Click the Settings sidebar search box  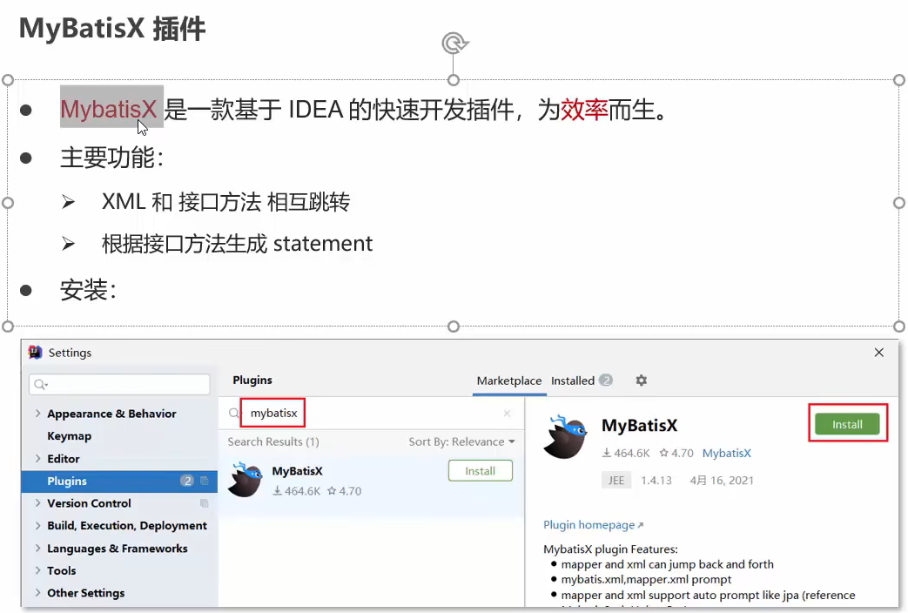click(119, 384)
